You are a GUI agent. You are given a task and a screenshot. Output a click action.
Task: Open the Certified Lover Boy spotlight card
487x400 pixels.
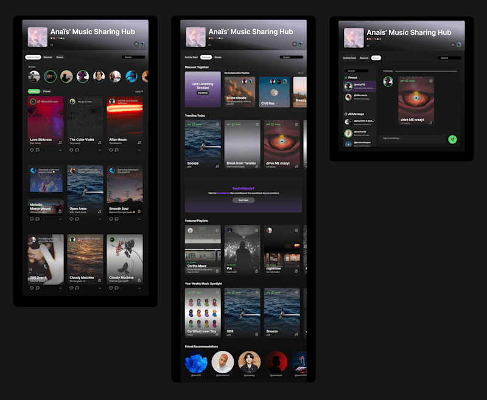[x=203, y=313]
